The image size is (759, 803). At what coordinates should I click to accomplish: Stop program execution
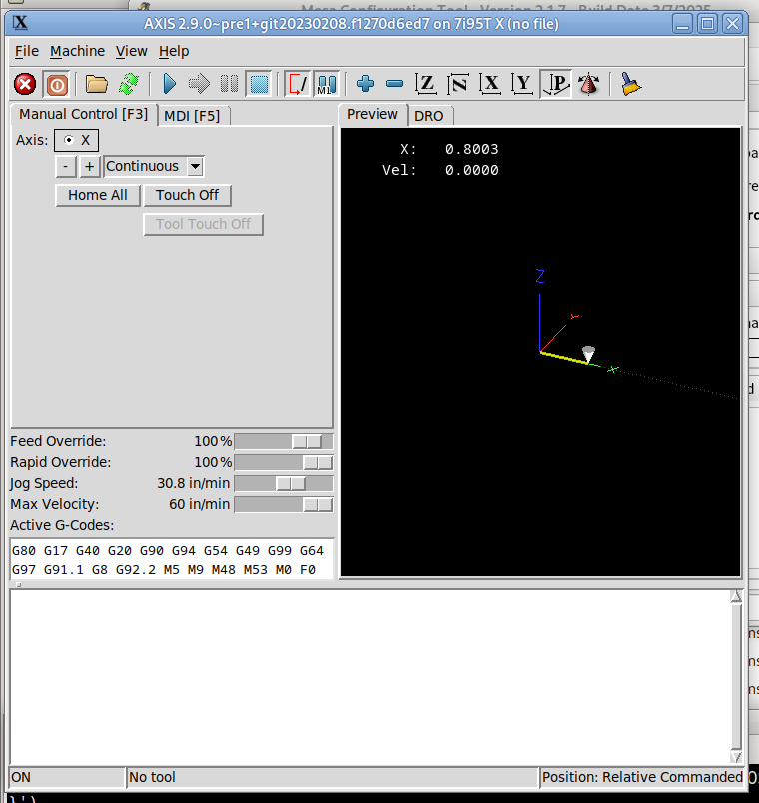point(259,84)
